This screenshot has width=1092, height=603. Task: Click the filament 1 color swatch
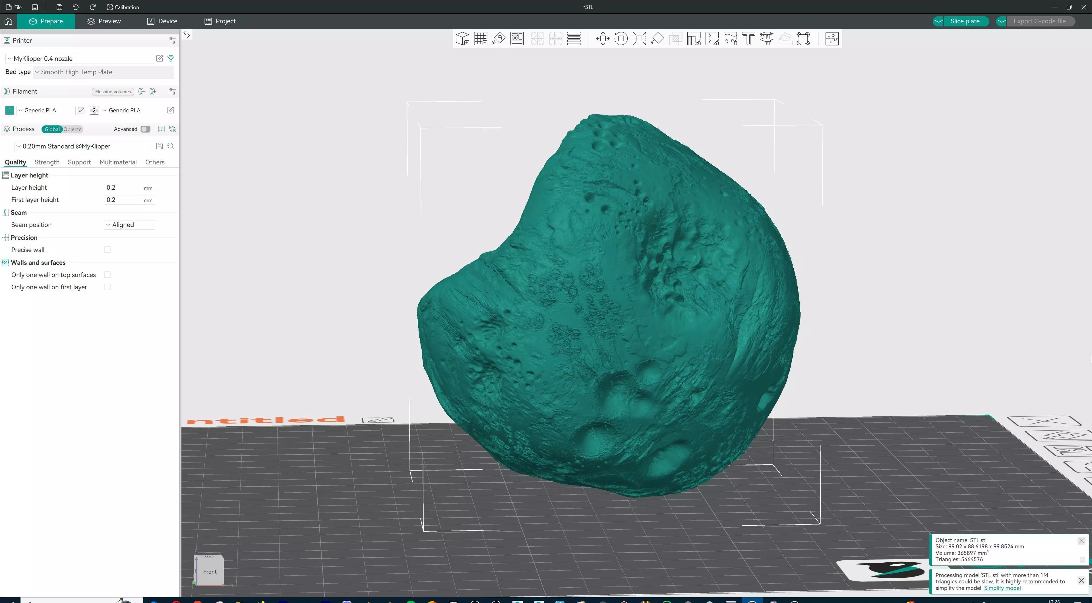coord(9,110)
